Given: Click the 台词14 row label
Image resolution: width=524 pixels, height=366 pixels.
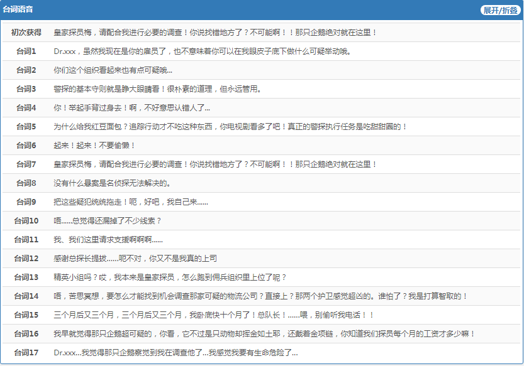Looking at the screenshot, I should pos(26,296).
